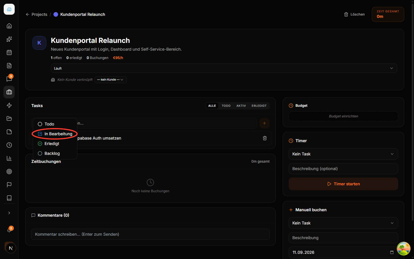
Task: Switch to the ALLE tasks tab
Action: 212,106
